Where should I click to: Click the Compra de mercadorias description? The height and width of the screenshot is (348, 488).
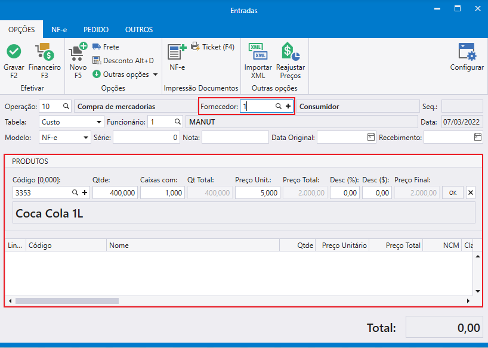116,106
